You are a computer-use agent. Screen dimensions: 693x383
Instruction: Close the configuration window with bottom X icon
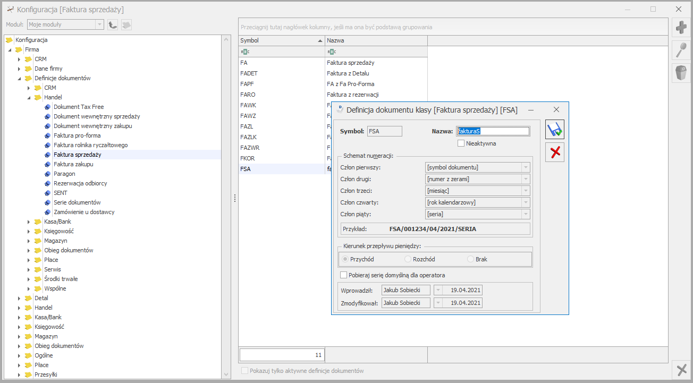pos(681,369)
